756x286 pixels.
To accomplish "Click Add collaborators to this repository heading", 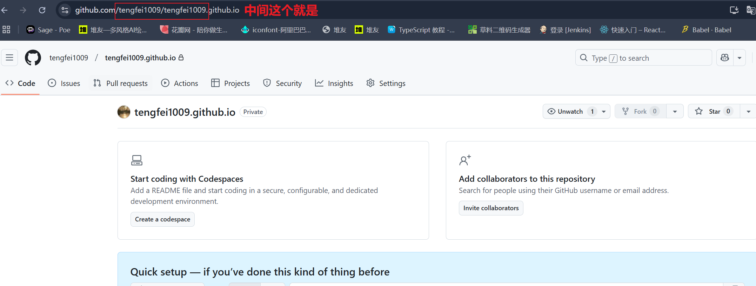I will tap(527, 179).
